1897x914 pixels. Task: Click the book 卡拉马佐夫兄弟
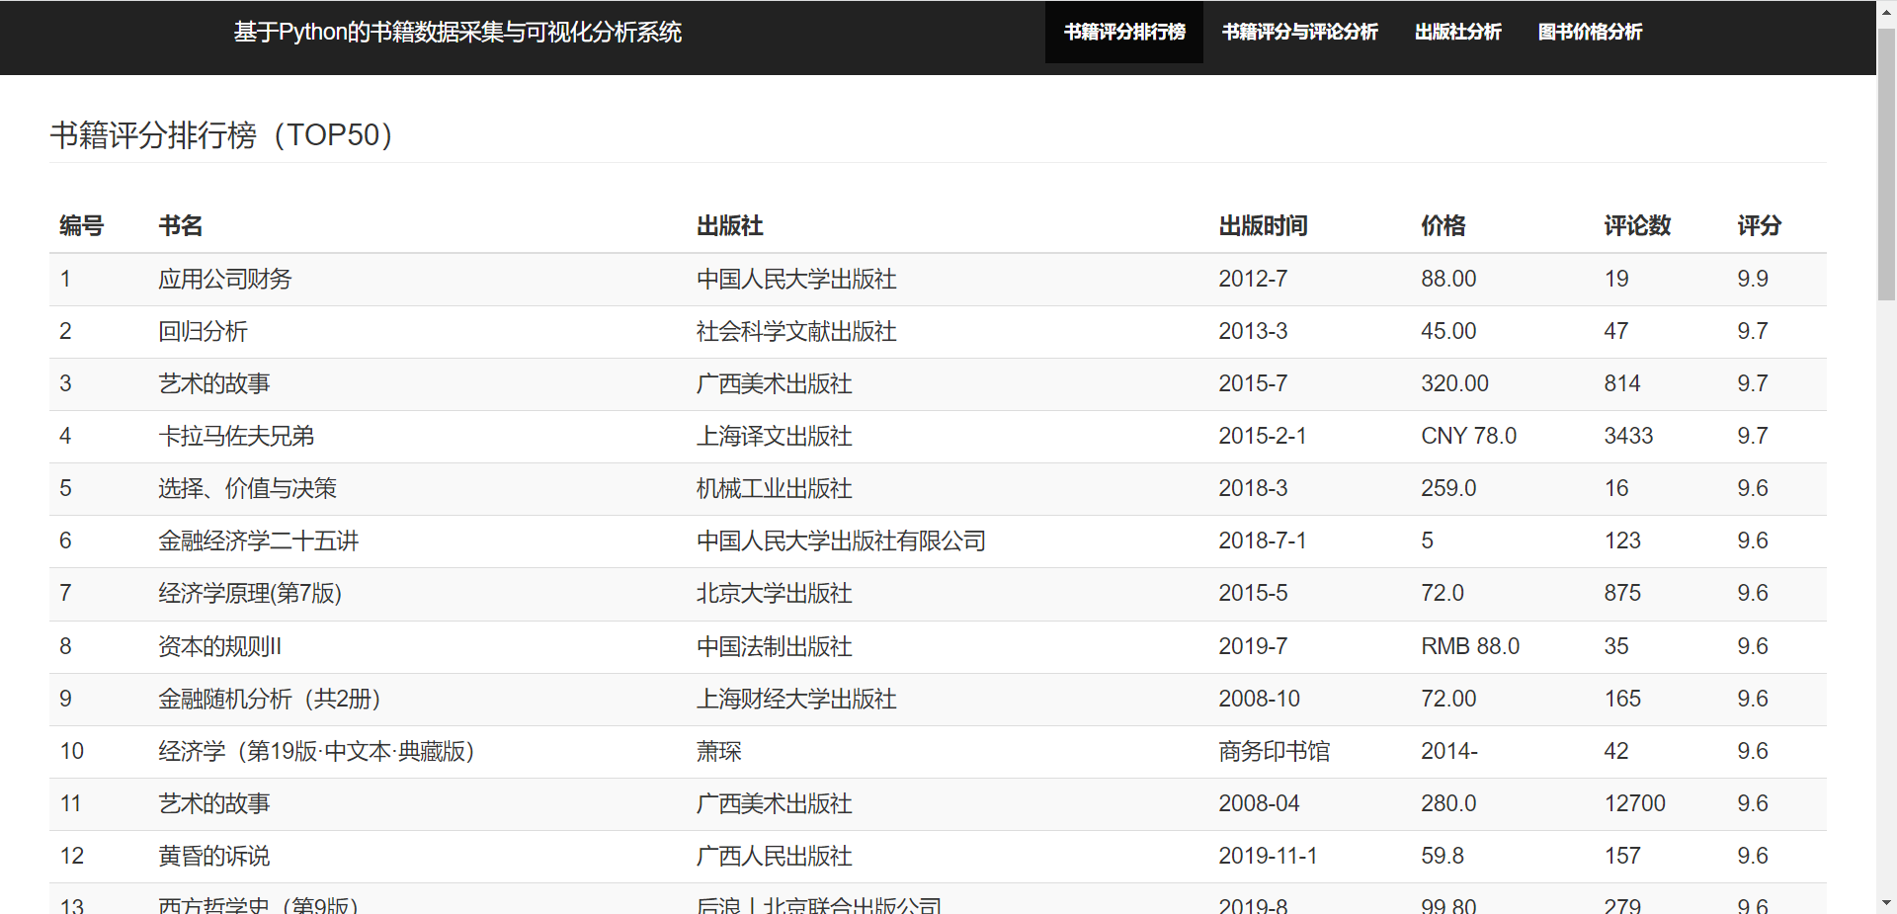[235, 436]
